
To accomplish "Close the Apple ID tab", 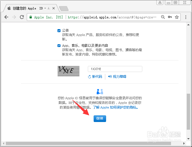I will coord(54,8).
